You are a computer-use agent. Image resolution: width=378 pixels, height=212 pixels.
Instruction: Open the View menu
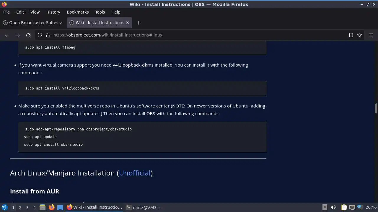35,12
